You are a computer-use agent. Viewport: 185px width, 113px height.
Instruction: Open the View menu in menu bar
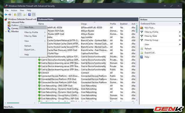(x=22, y=10)
